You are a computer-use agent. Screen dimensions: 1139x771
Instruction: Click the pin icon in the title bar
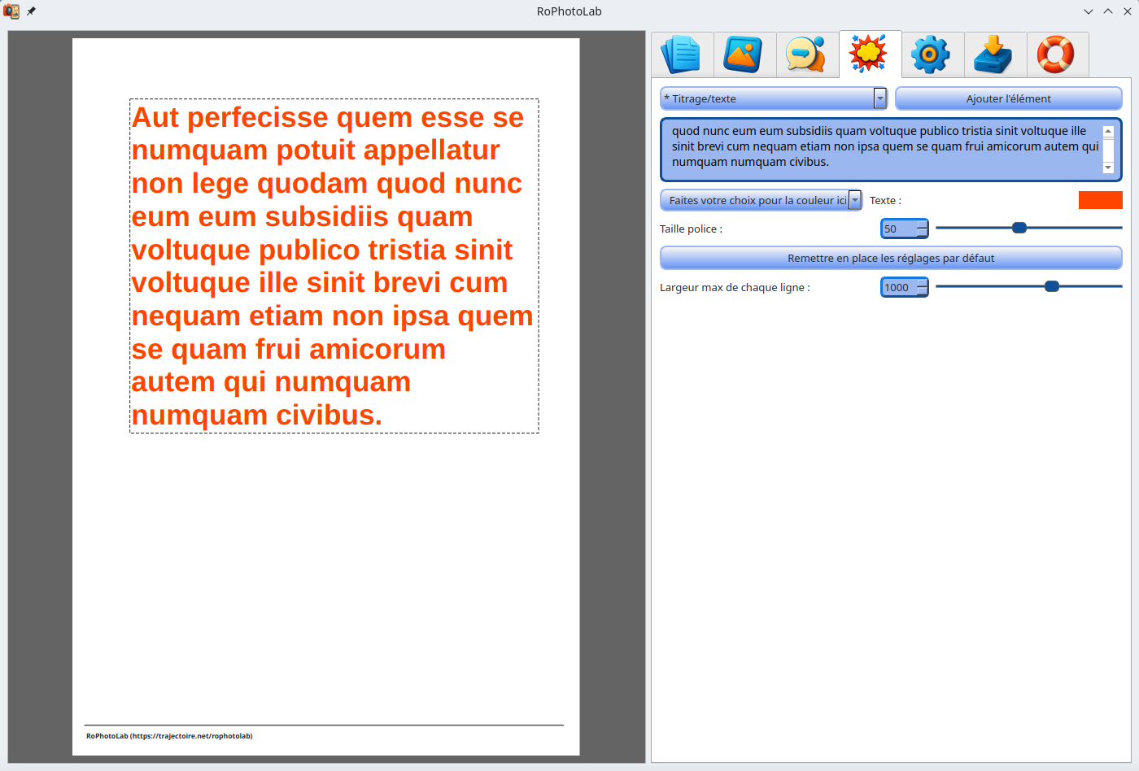point(32,11)
